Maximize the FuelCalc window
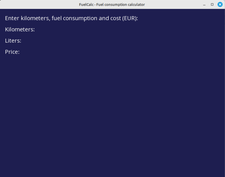The image size is (225, 177). click(x=212, y=4)
